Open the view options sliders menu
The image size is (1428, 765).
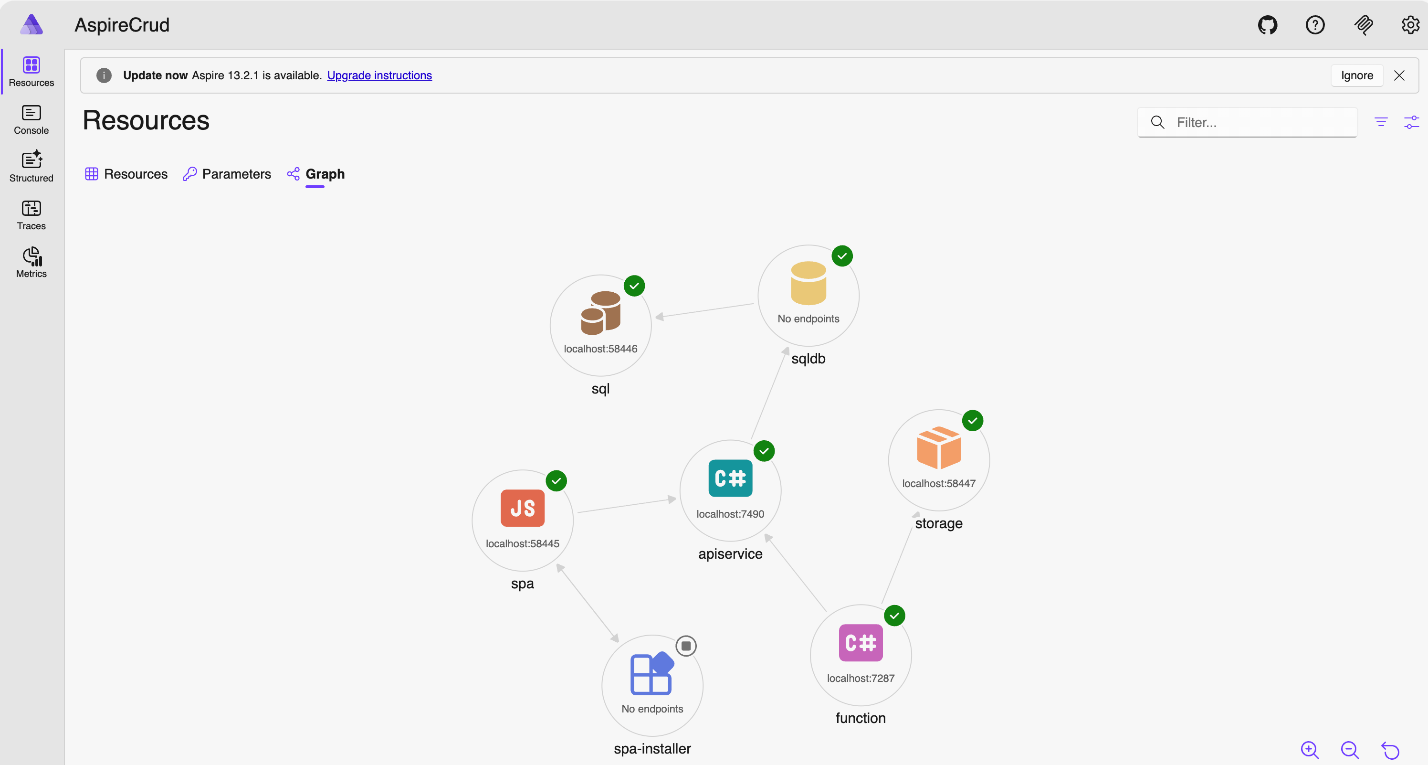[x=1411, y=122]
